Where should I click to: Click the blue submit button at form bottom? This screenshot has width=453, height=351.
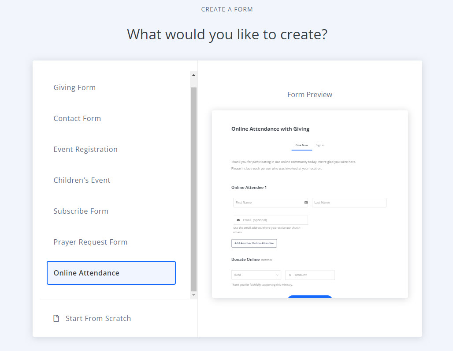[x=310, y=297]
